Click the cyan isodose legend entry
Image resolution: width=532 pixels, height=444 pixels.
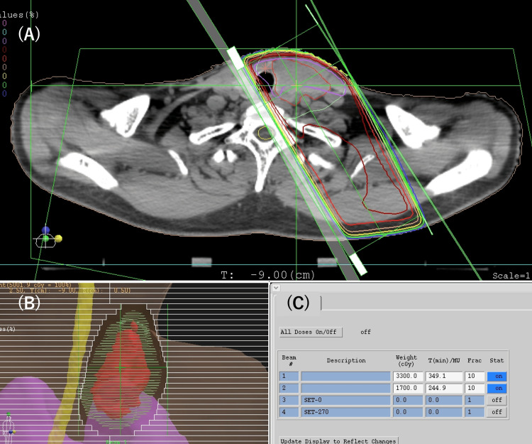pyautogui.click(x=4, y=32)
